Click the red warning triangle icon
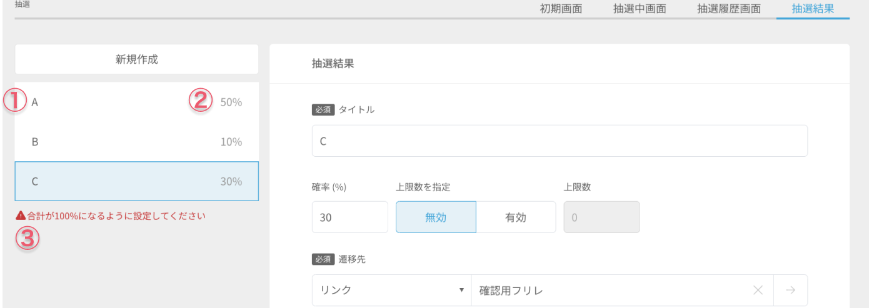The height and width of the screenshot is (308, 869). [x=21, y=216]
